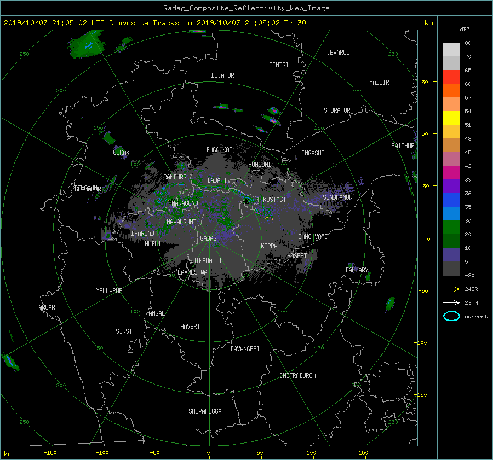493x460 pixels.
Task: Click the SINDGI city label
Action: point(279,65)
